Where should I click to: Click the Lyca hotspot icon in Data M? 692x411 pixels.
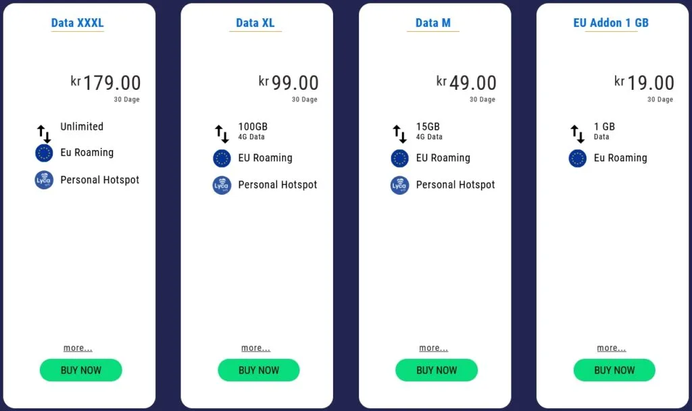point(399,185)
